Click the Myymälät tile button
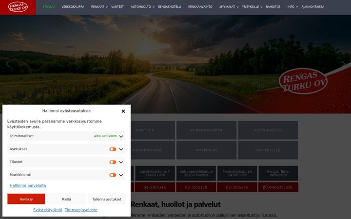Viewport: 351px width, 219px height. 206,150
